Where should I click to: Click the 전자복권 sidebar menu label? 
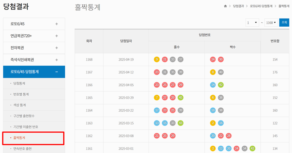[x=17, y=48]
